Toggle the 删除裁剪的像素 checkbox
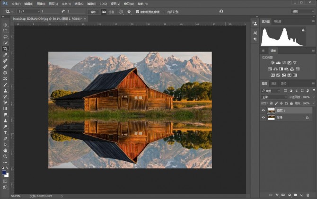The height and width of the screenshot is (199, 317). tap(138, 11)
